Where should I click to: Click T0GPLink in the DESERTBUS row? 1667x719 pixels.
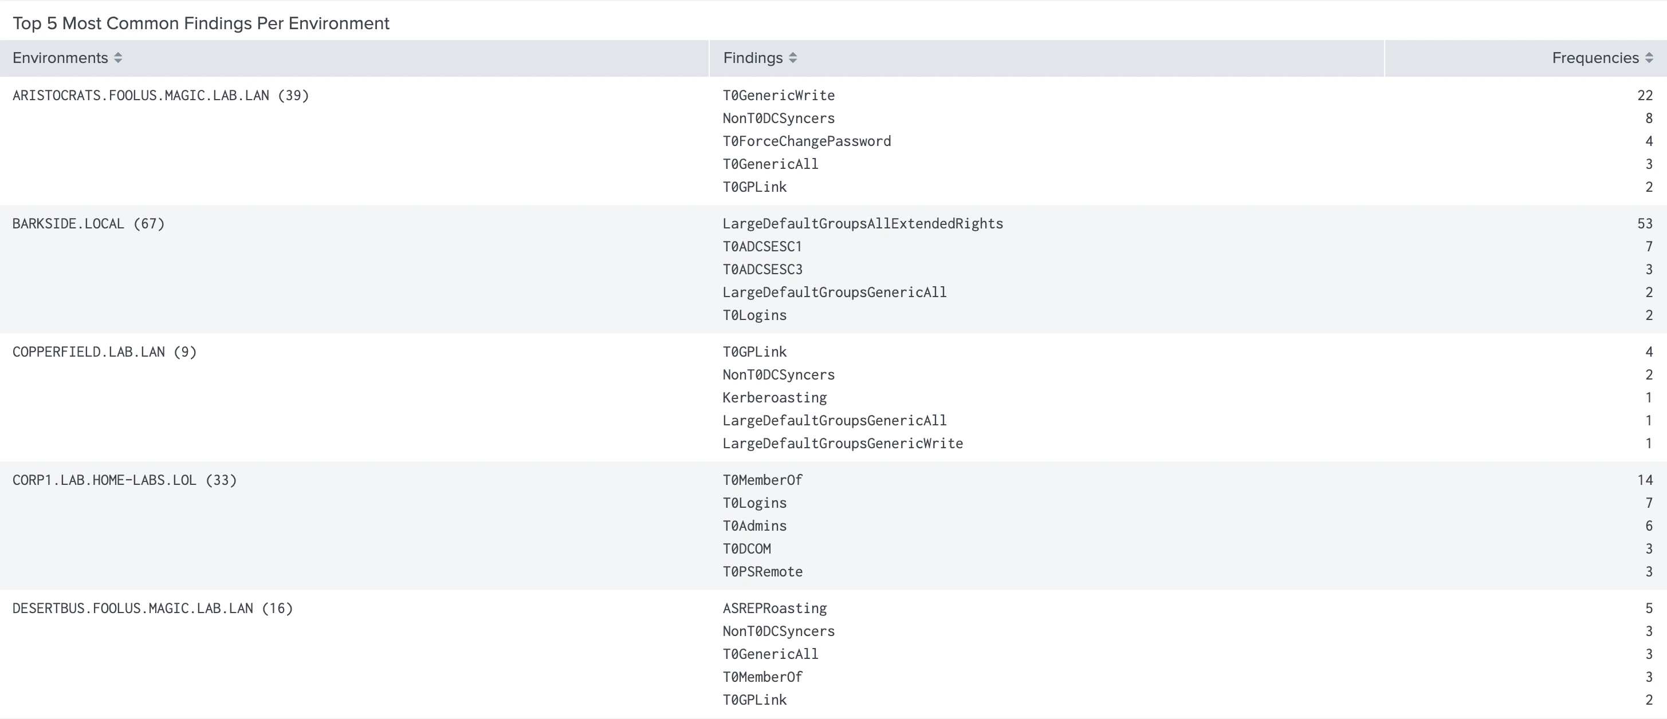coord(754,700)
